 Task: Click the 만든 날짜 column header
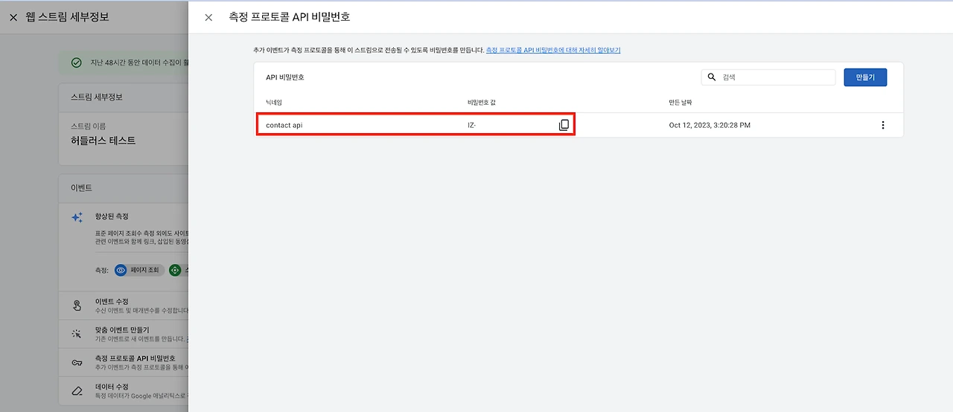(681, 102)
